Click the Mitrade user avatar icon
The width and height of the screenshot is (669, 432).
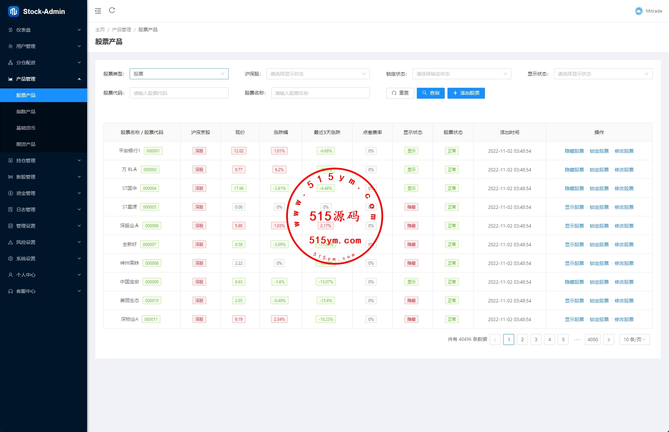[639, 11]
